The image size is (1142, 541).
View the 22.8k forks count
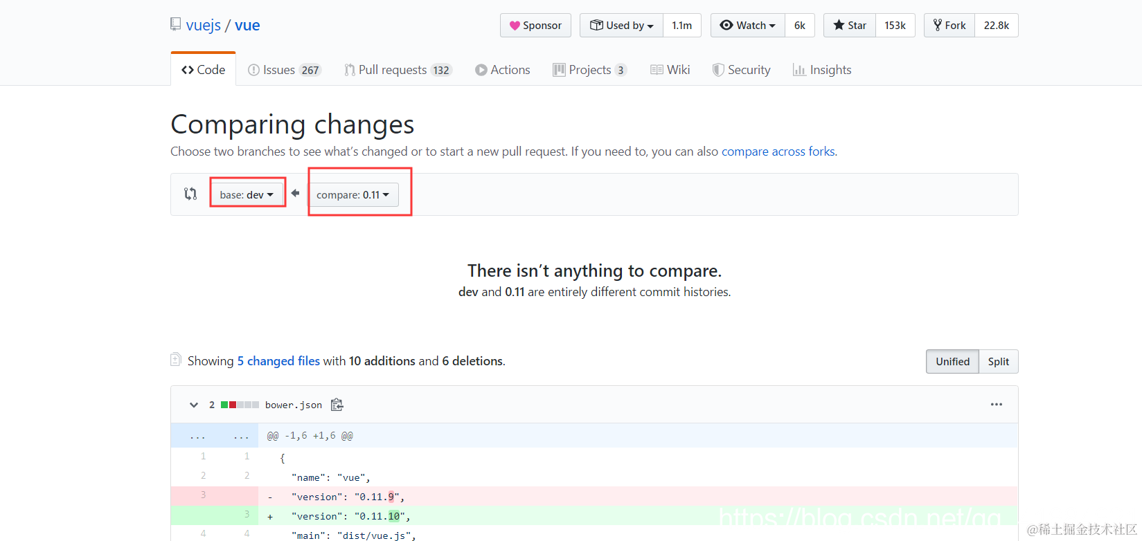(x=997, y=26)
